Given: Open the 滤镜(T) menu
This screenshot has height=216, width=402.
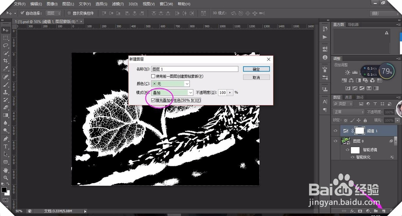Looking at the screenshot, I should [118, 4].
